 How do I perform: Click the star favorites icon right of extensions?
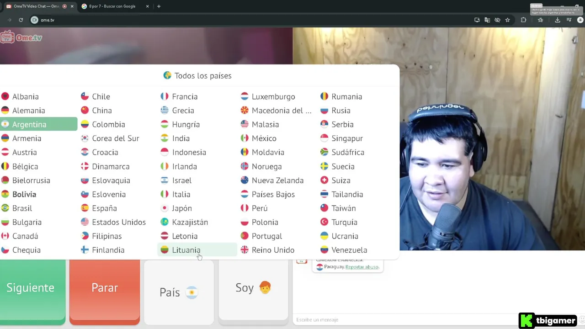coord(541,20)
